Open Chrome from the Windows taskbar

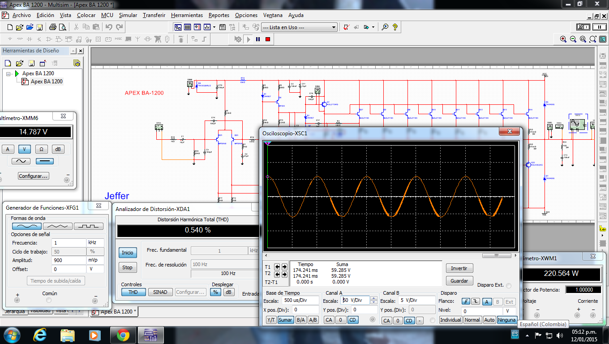point(123,335)
